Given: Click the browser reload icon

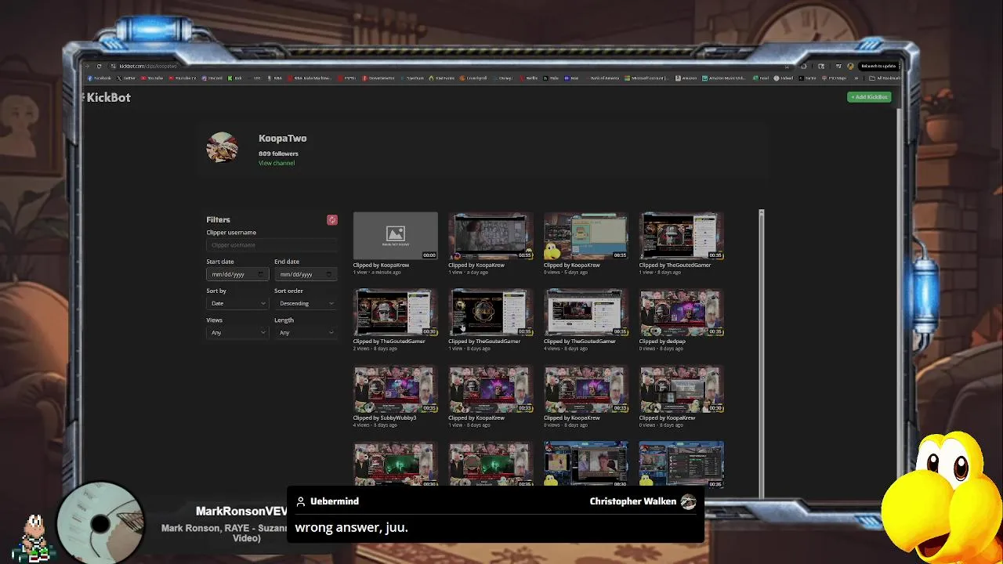Looking at the screenshot, I should coord(99,66).
